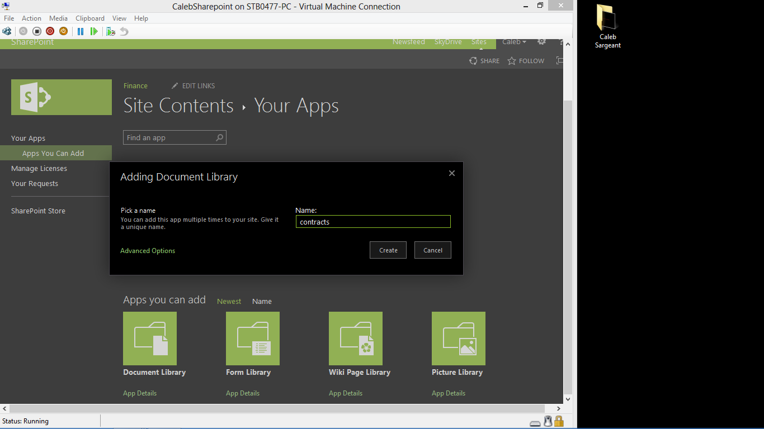Open Manage Licenses in the left navigation

(x=39, y=168)
